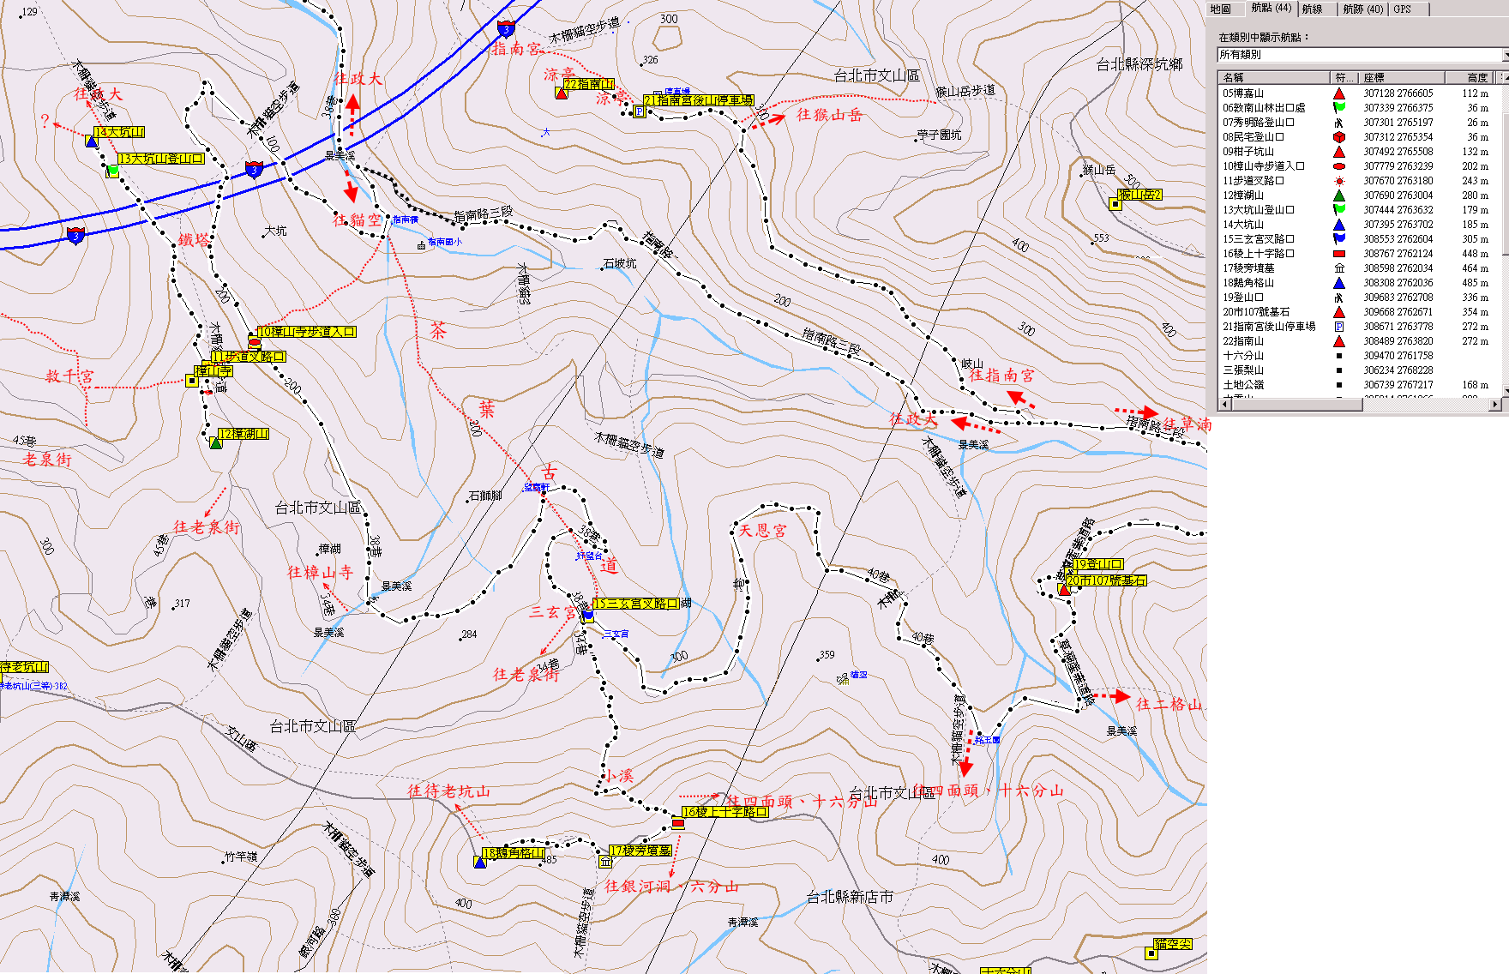Image resolution: width=1509 pixels, height=974 pixels.
Task: Open the 航跡 (40) tab
Action: point(1362,9)
